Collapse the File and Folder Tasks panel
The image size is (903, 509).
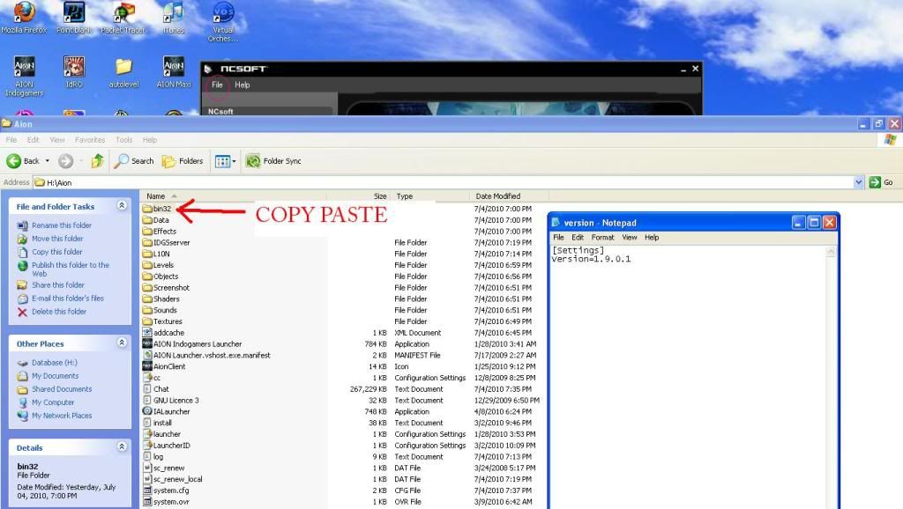click(x=122, y=206)
